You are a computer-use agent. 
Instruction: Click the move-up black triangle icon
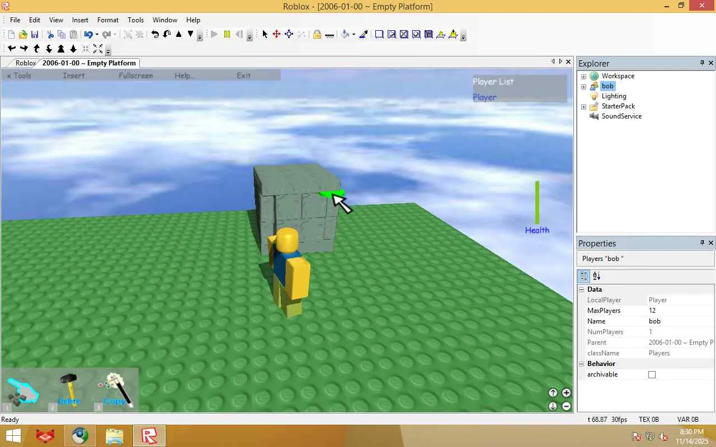point(179,35)
